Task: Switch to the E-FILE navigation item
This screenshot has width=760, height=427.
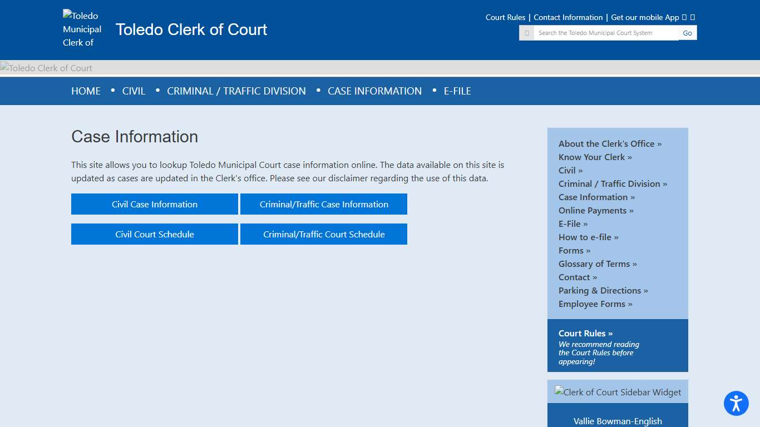Action: (x=457, y=91)
